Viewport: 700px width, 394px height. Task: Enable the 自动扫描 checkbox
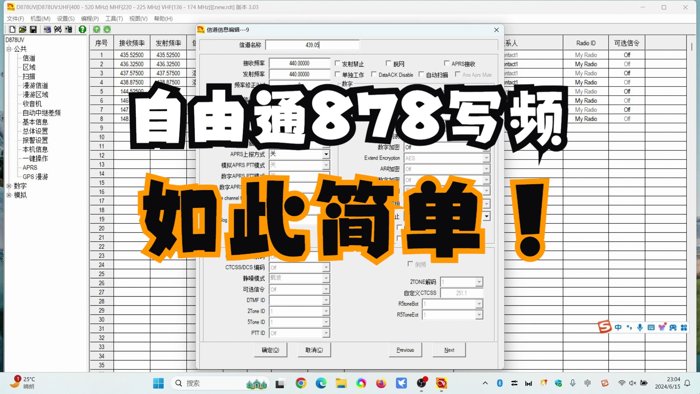pos(421,74)
